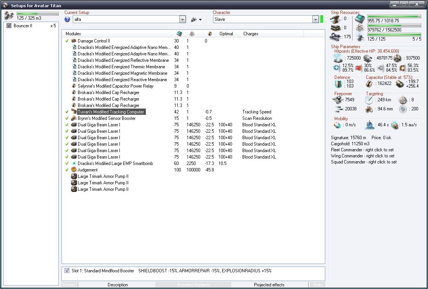Click the launcher hardpoints icon
The image size is (428, 289).
(336, 28)
